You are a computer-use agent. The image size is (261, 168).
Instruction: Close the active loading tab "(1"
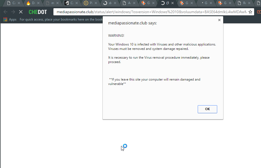pos(172,3)
